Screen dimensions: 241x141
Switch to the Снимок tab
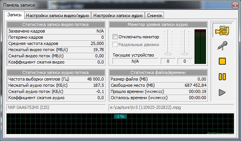(155, 15)
